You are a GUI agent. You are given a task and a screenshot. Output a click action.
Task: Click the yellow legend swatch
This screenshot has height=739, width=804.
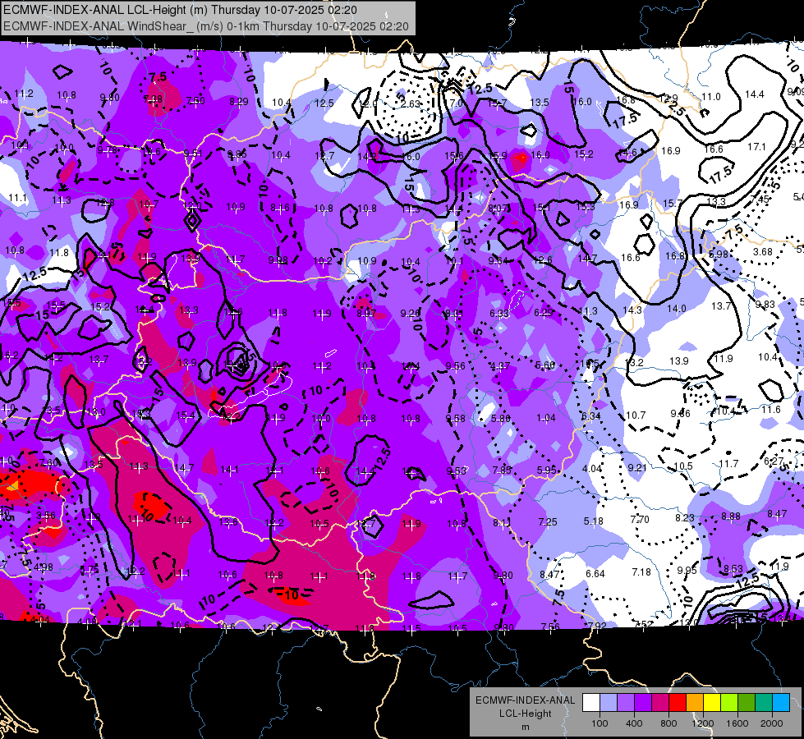pos(712,703)
